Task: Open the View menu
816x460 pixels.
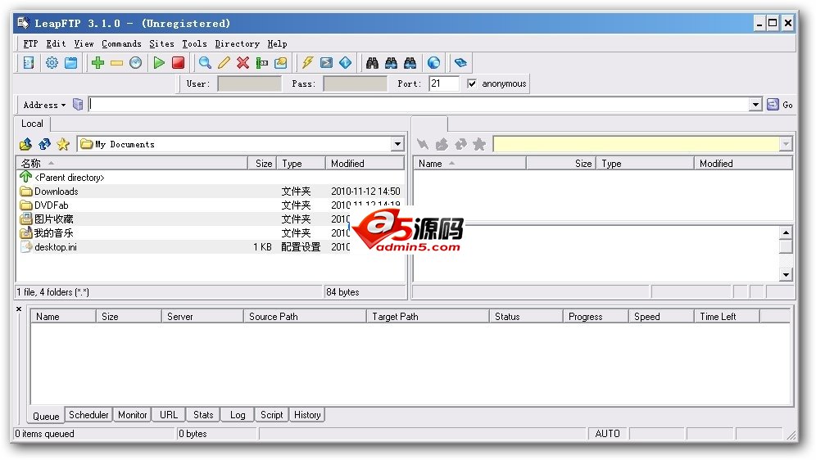Action: click(x=84, y=43)
